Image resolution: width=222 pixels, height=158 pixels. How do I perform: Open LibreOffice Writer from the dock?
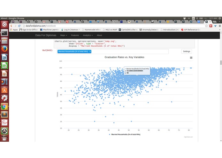pyautogui.click(x=4, y=57)
